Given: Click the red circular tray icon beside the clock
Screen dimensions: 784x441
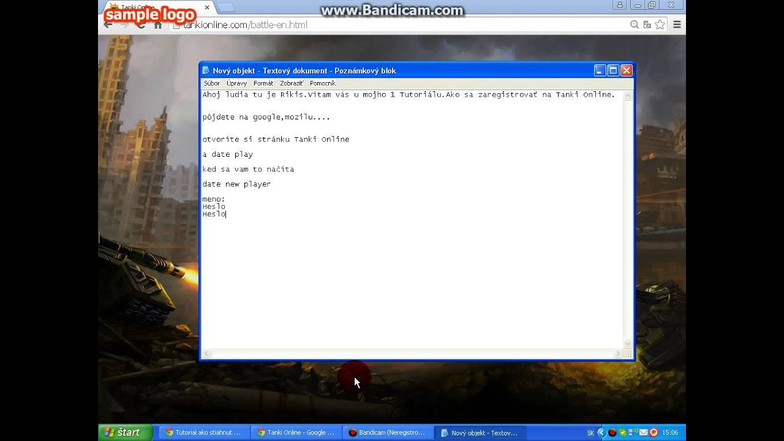Looking at the screenshot, I should click(x=654, y=432).
